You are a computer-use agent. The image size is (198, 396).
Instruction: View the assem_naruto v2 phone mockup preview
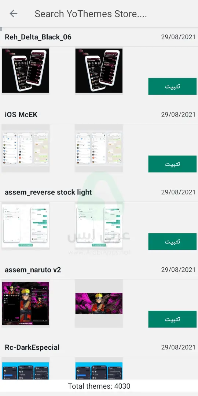(26, 303)
